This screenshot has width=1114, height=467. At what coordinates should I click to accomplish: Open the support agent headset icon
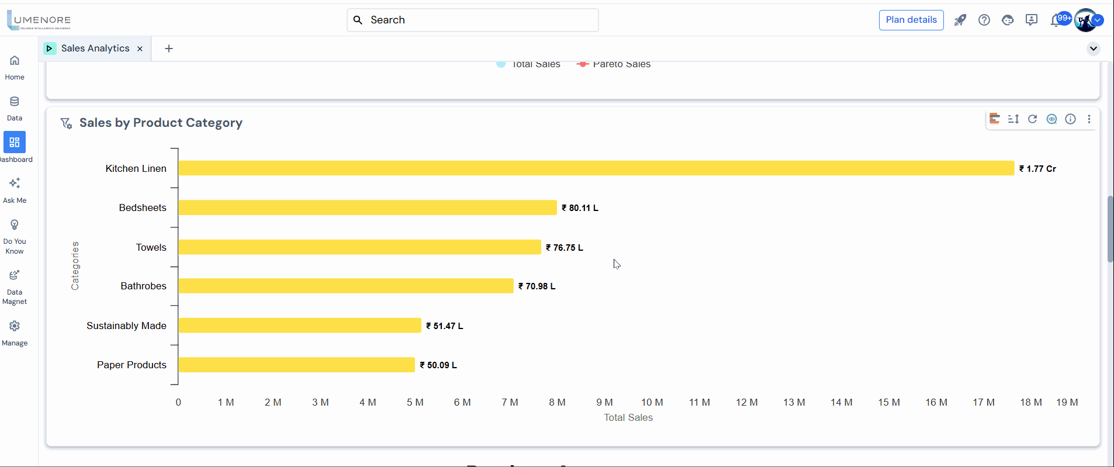pyautogui.click(x=1008, y=20)
